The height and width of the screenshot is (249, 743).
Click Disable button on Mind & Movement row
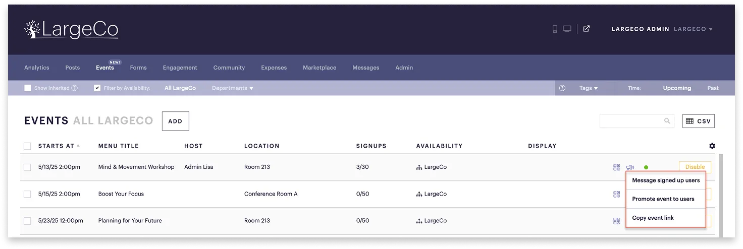pyautogui.click(x=695, y=167)
